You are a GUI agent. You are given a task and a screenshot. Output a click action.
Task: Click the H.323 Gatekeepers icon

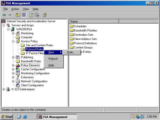point(8,89)
